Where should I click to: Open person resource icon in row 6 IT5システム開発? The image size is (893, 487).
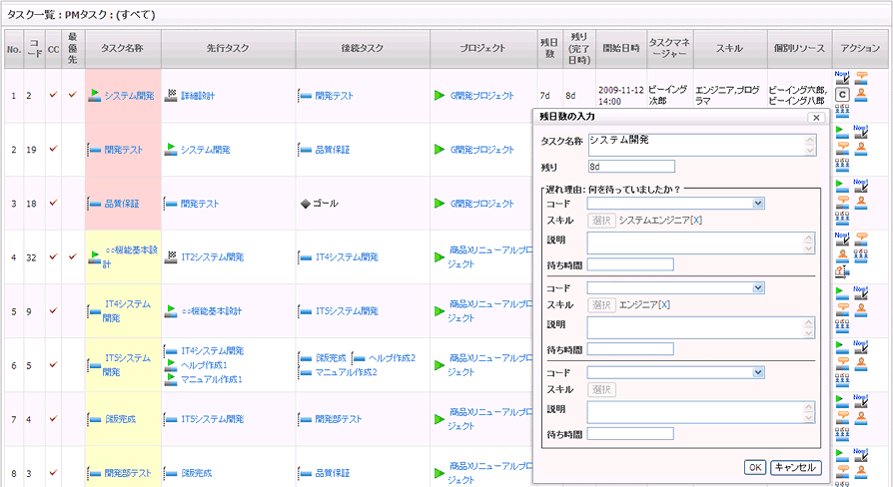(x=861, y=363)
